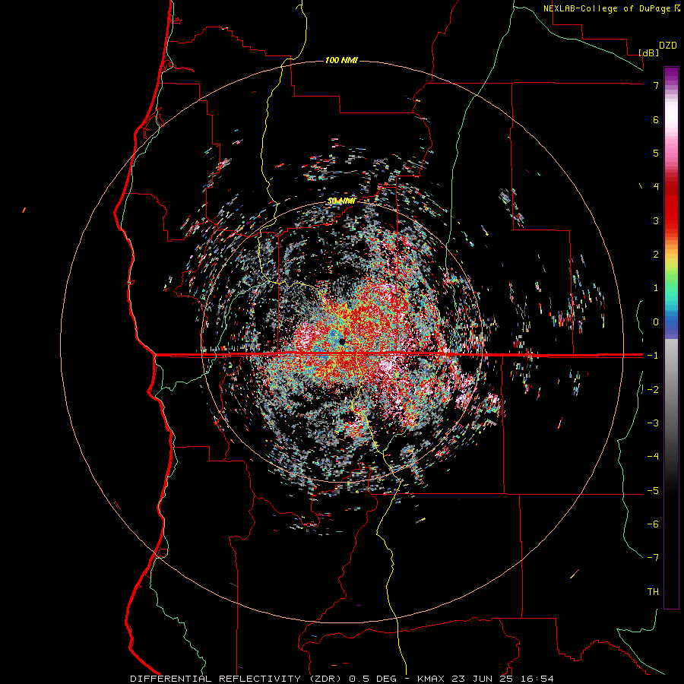684x684 pixels.
Task: Click the 7 tick label on scale
Action: click(x=656, y=85)
